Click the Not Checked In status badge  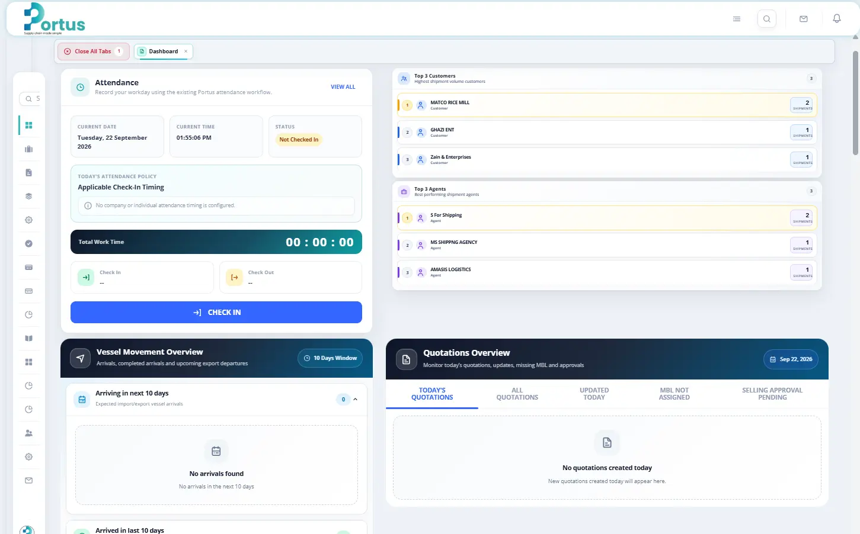pos(299,140)
